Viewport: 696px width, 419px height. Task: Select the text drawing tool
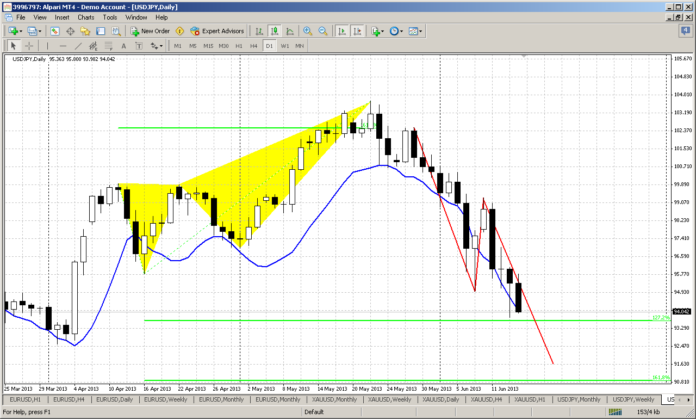pyautogui.click(x=124, y=46)
